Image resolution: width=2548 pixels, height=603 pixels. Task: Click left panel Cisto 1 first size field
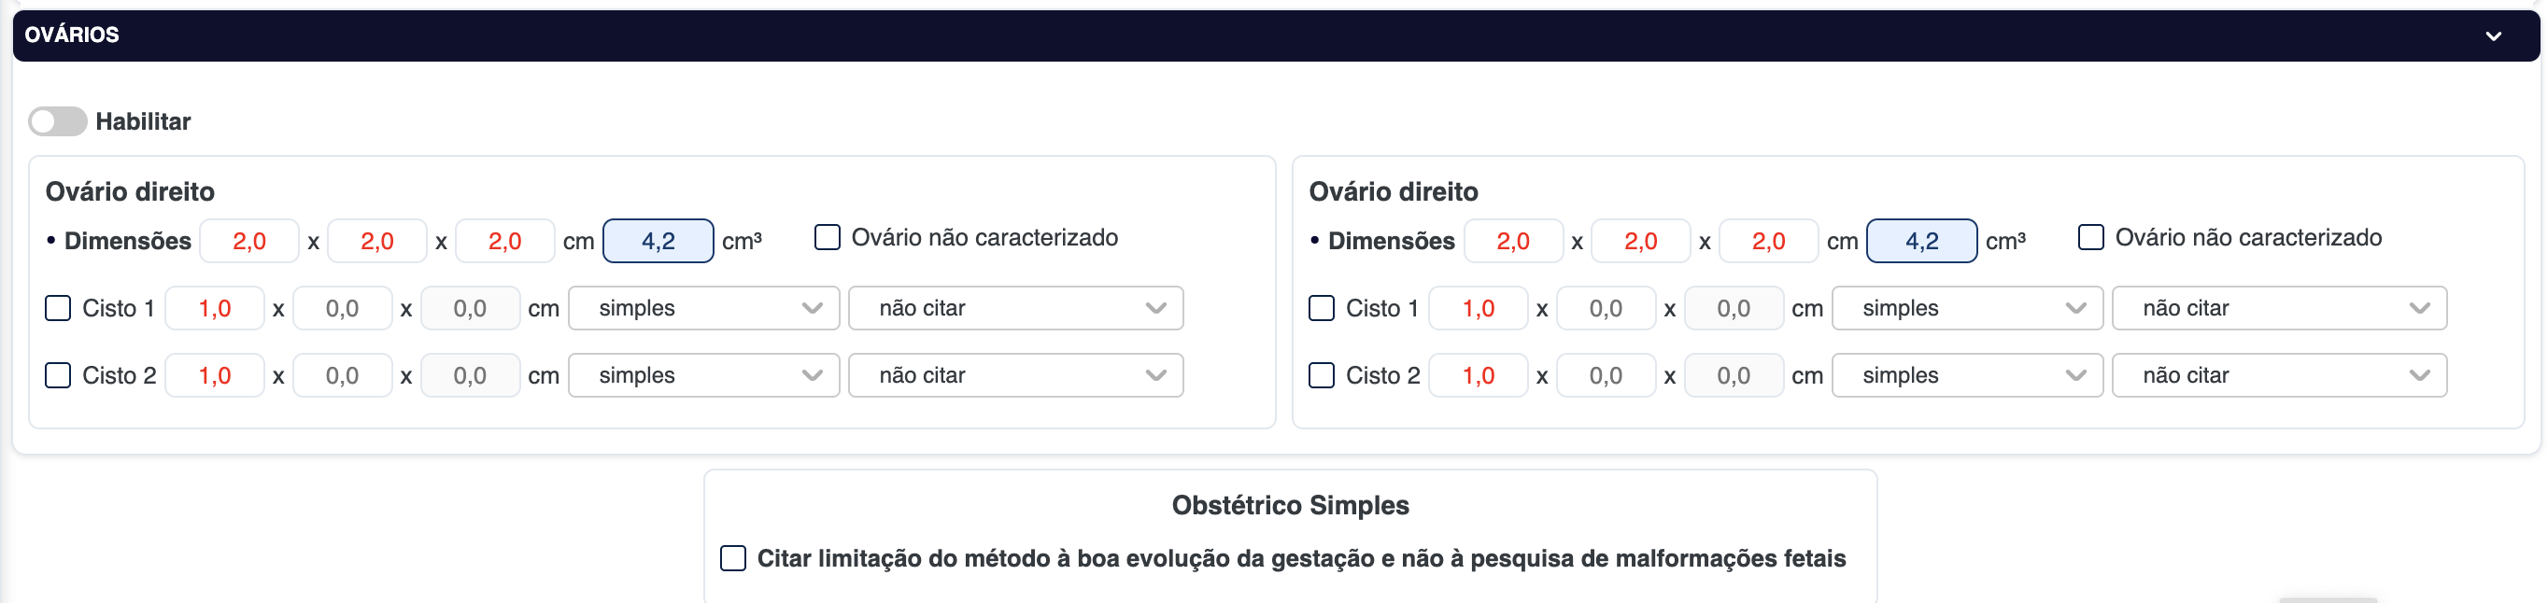215,308
